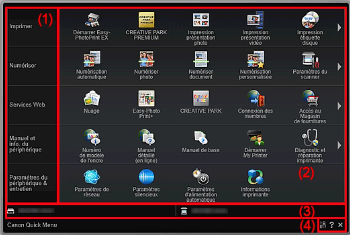Launch Easy-Photo Print+
The height and width of the screenshot is (235, 350).
(x=146, y=104)
